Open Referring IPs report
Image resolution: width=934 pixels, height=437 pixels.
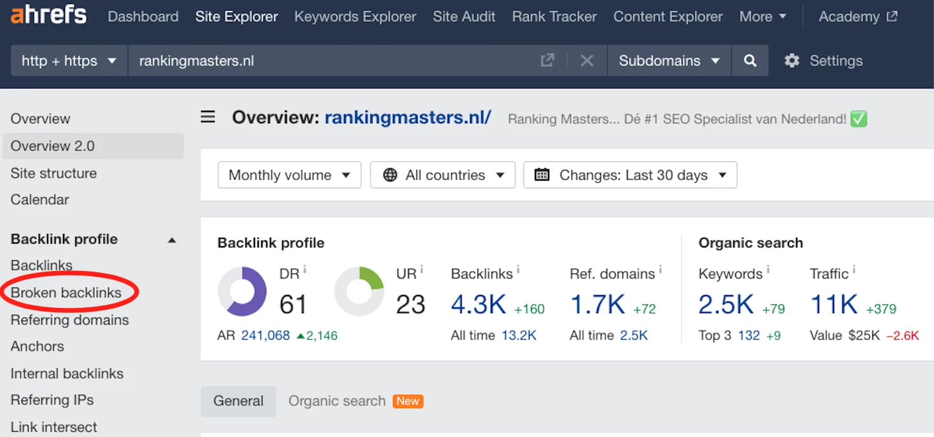point(52,399)
